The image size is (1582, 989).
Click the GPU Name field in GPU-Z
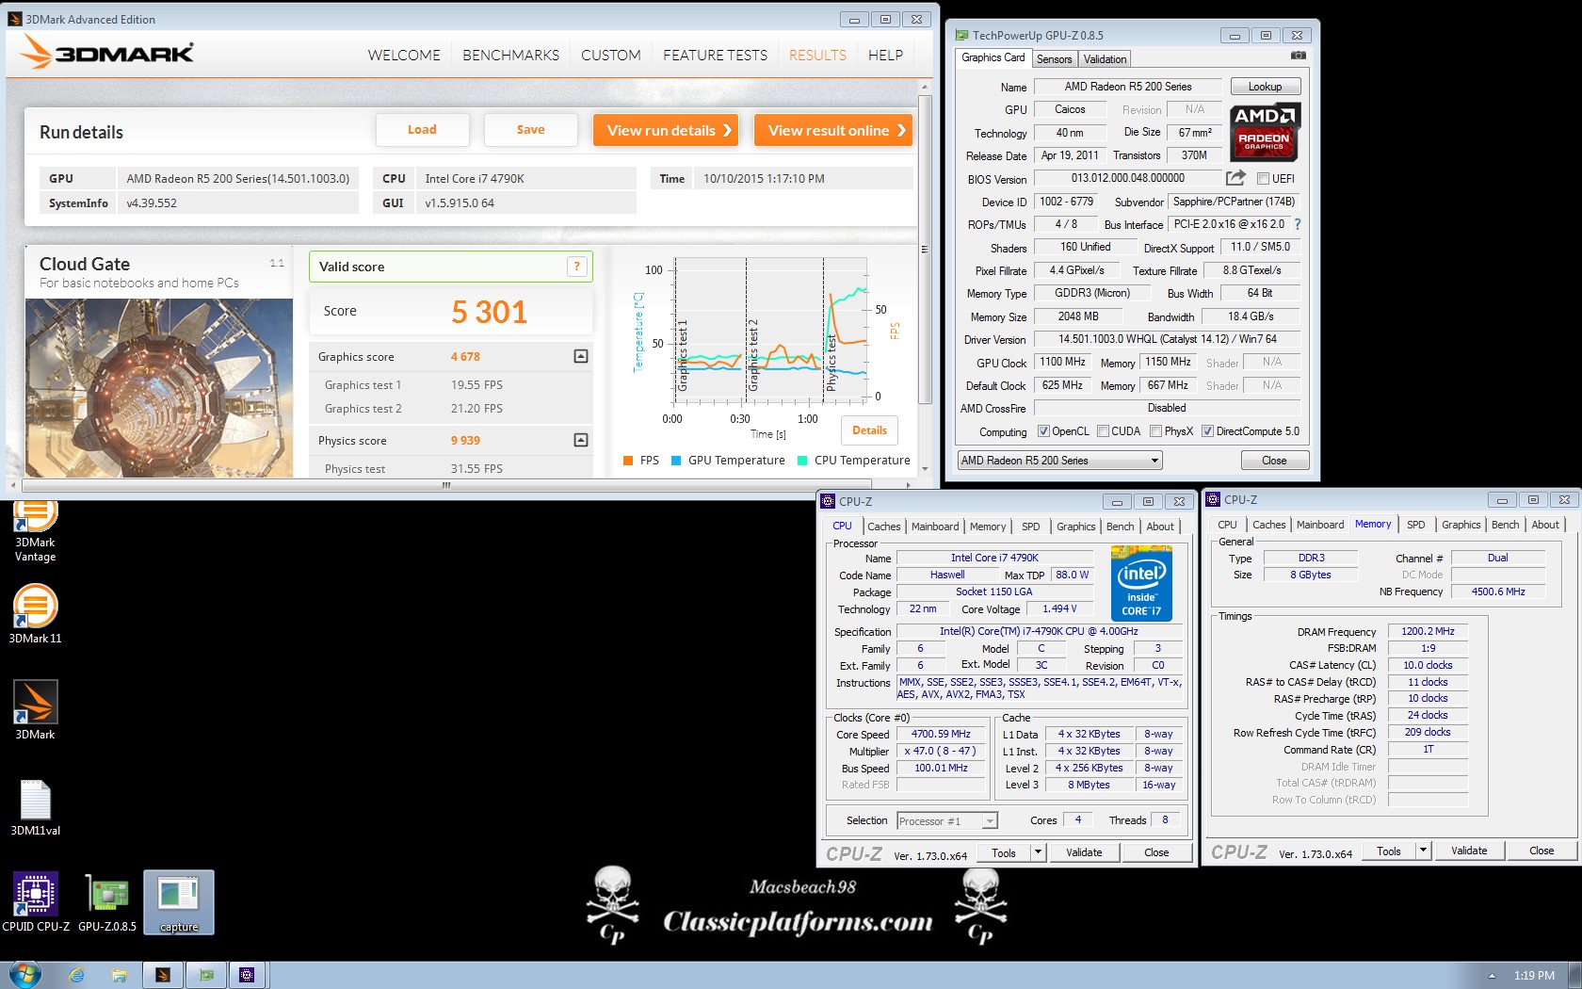[x=1127, y=87]
